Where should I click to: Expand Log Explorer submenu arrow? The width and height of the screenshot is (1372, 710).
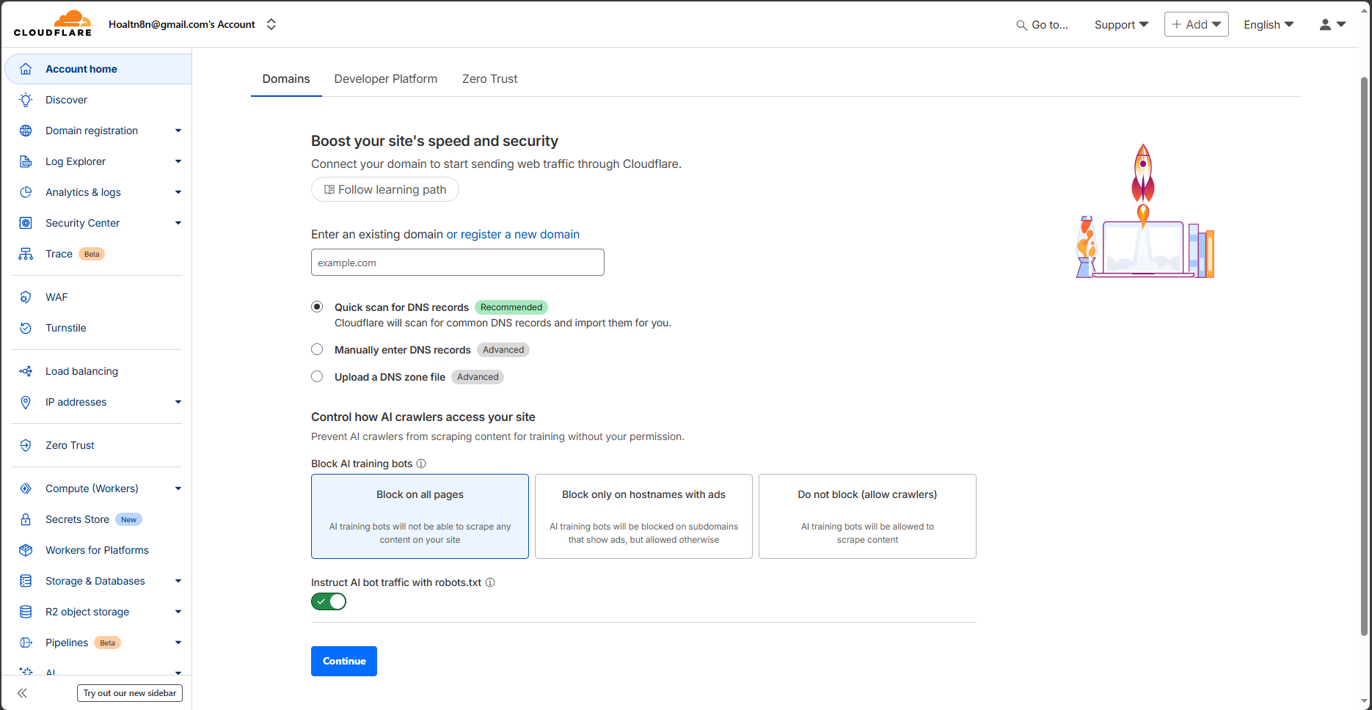[178, 161]
